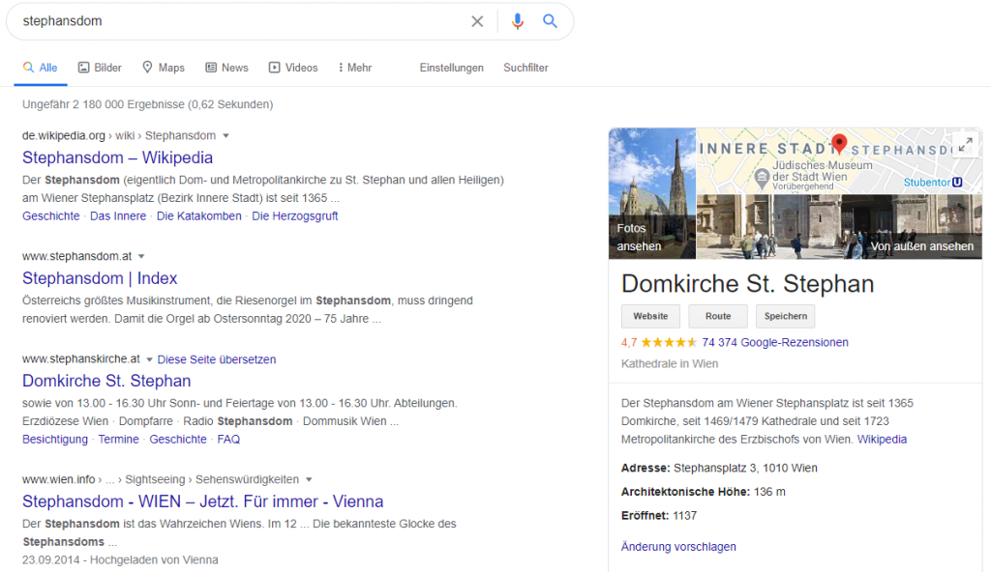
Task: Open the Videos tab
Action: point(293,68)
